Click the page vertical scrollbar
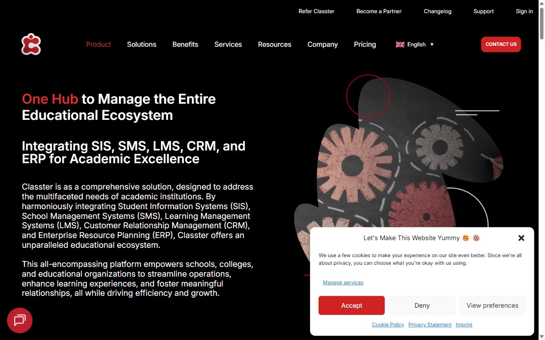 point(542,170)
